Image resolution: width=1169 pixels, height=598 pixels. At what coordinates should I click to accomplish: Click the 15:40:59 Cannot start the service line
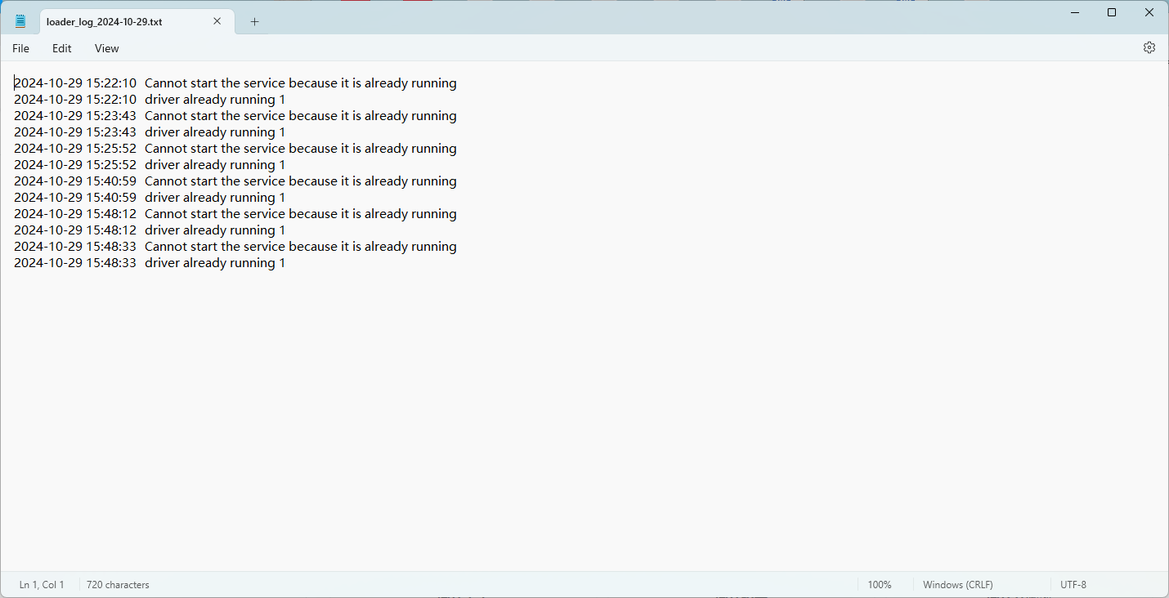pyautogui.click(x=235, y=181)
